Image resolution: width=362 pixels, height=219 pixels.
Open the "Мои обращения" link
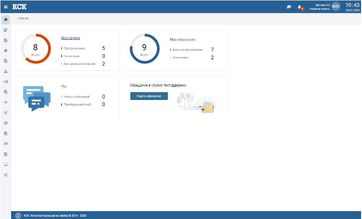coord(182,40)
